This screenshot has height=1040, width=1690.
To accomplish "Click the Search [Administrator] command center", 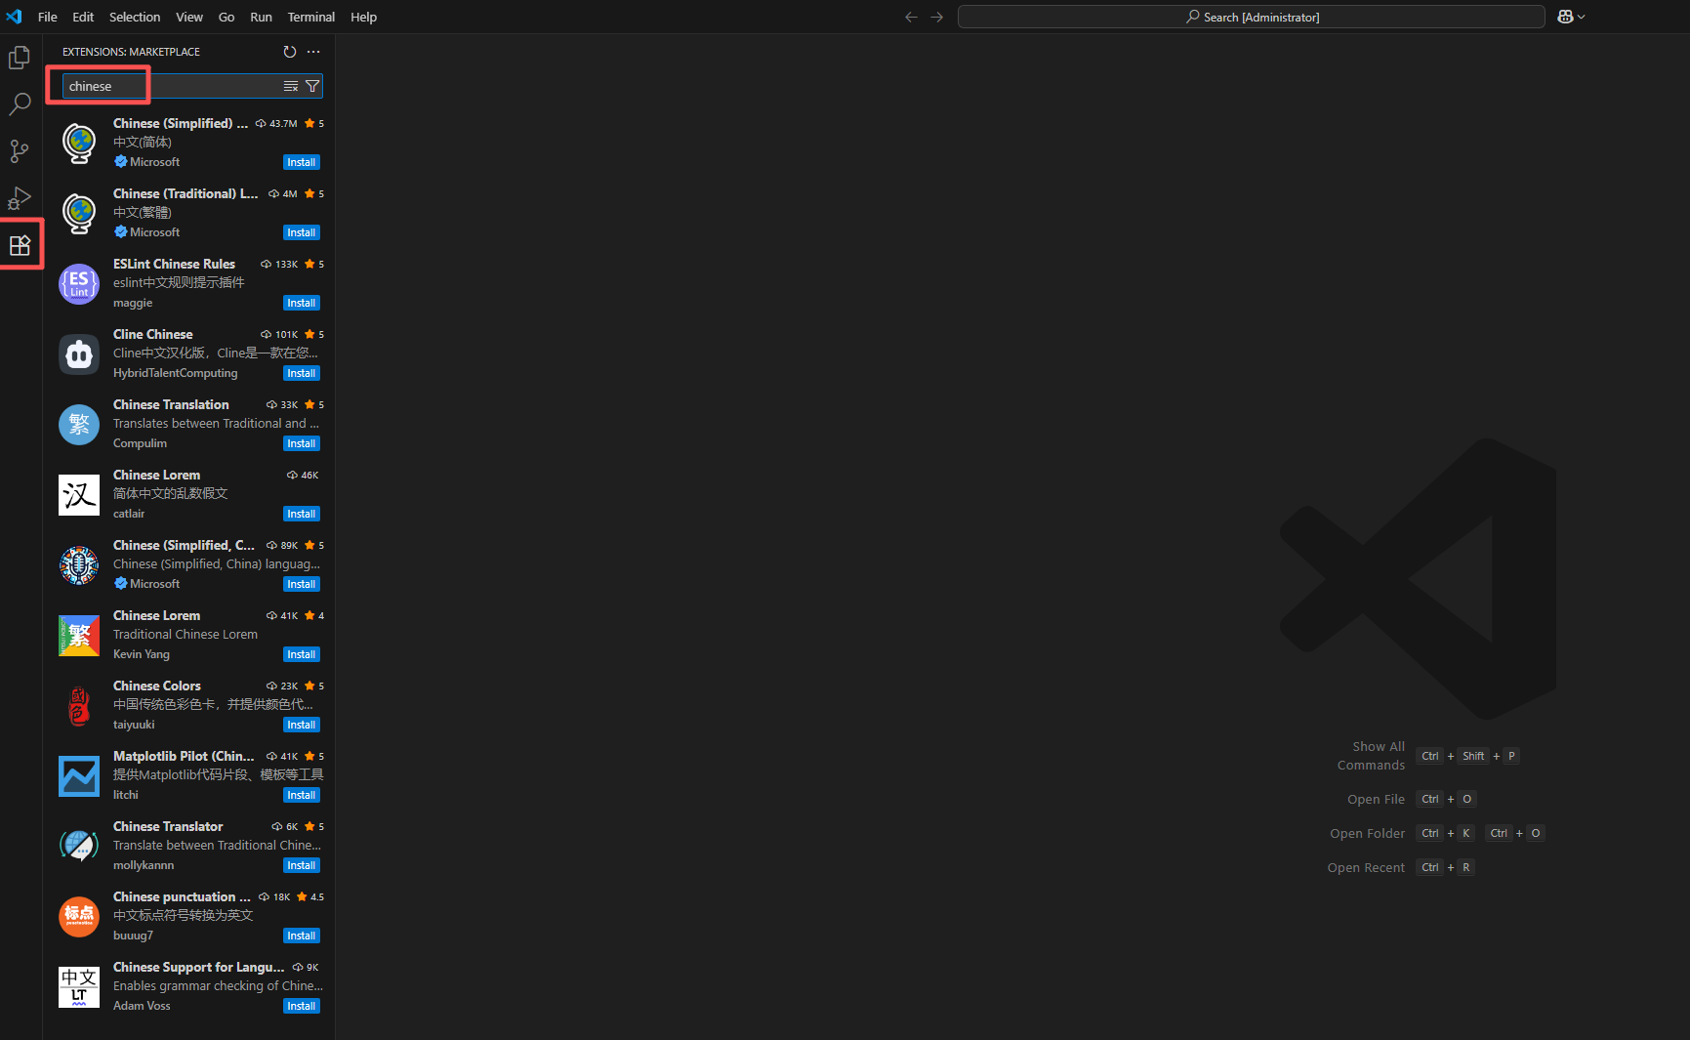I will coord(1252,17).
